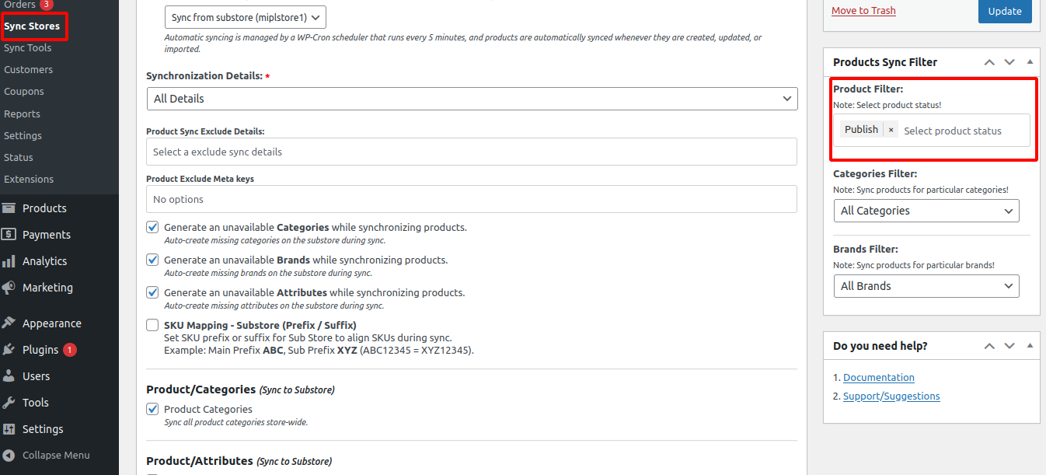The width and height of the screenshot is (1046, 475).
Task: Open Sync Tools in sidebar menu
Action: pos(28,47)
